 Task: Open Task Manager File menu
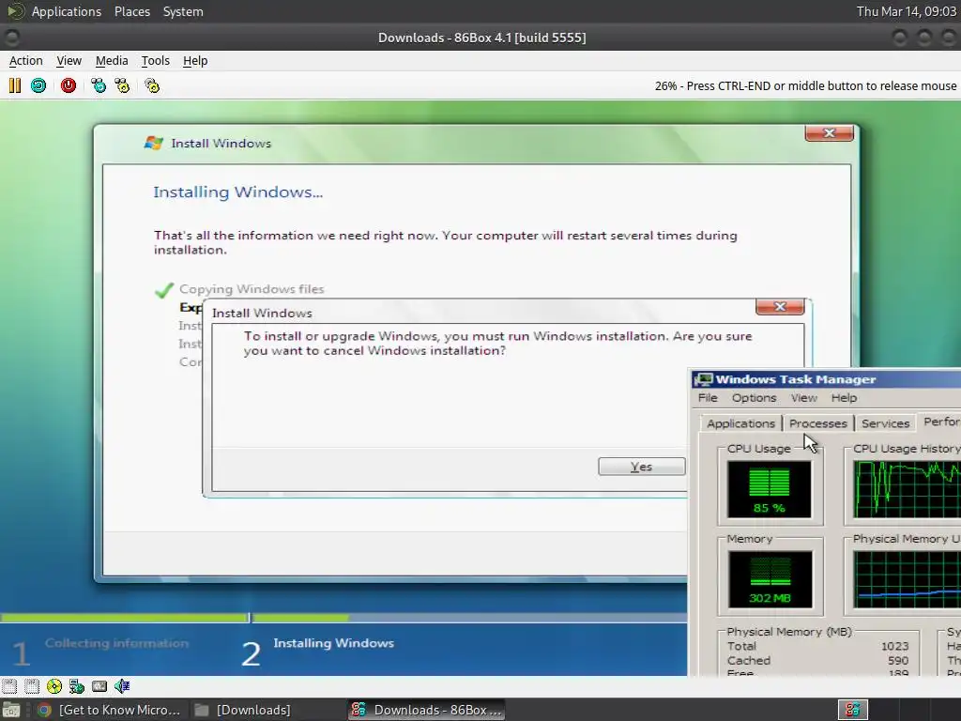[708, 398]
